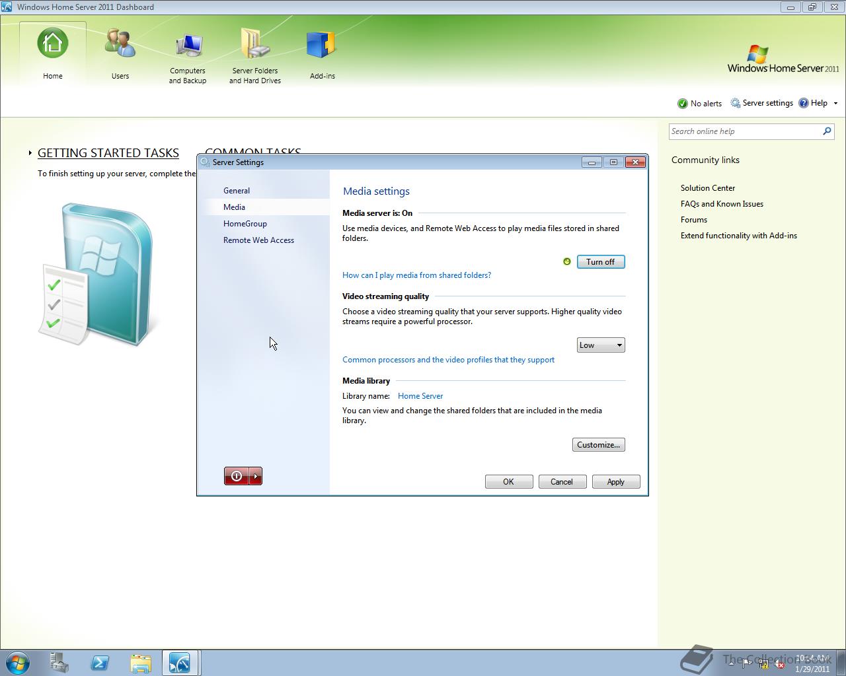Click the red shutdown power icon

click(237, 476)
